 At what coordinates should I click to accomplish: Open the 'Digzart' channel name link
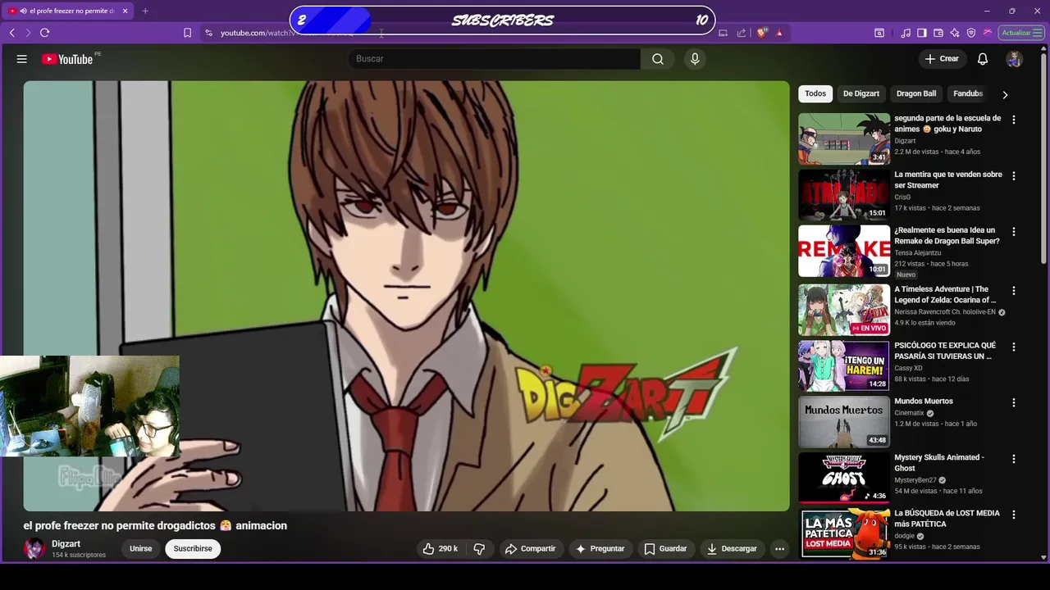coord(66,544)
